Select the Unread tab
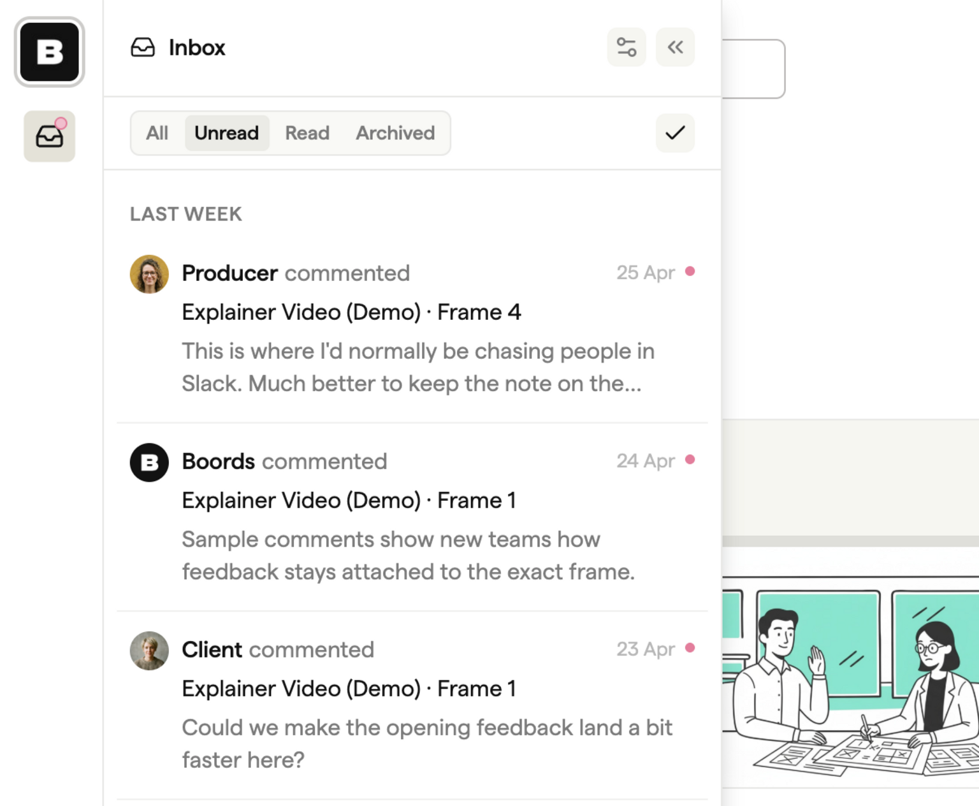 point(226,133)
